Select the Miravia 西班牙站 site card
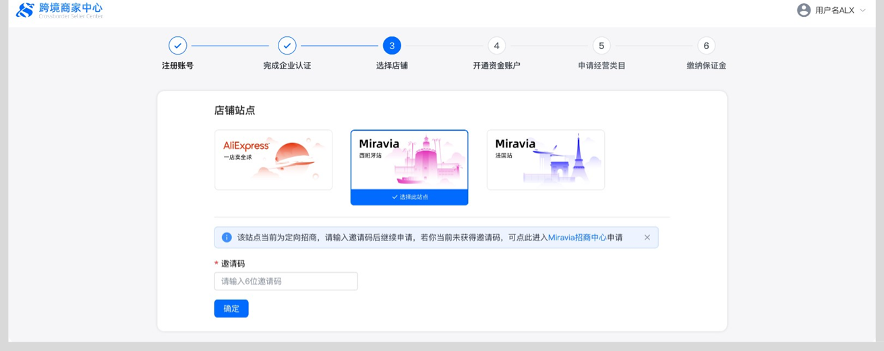884x351 pixels. [409, 160]
